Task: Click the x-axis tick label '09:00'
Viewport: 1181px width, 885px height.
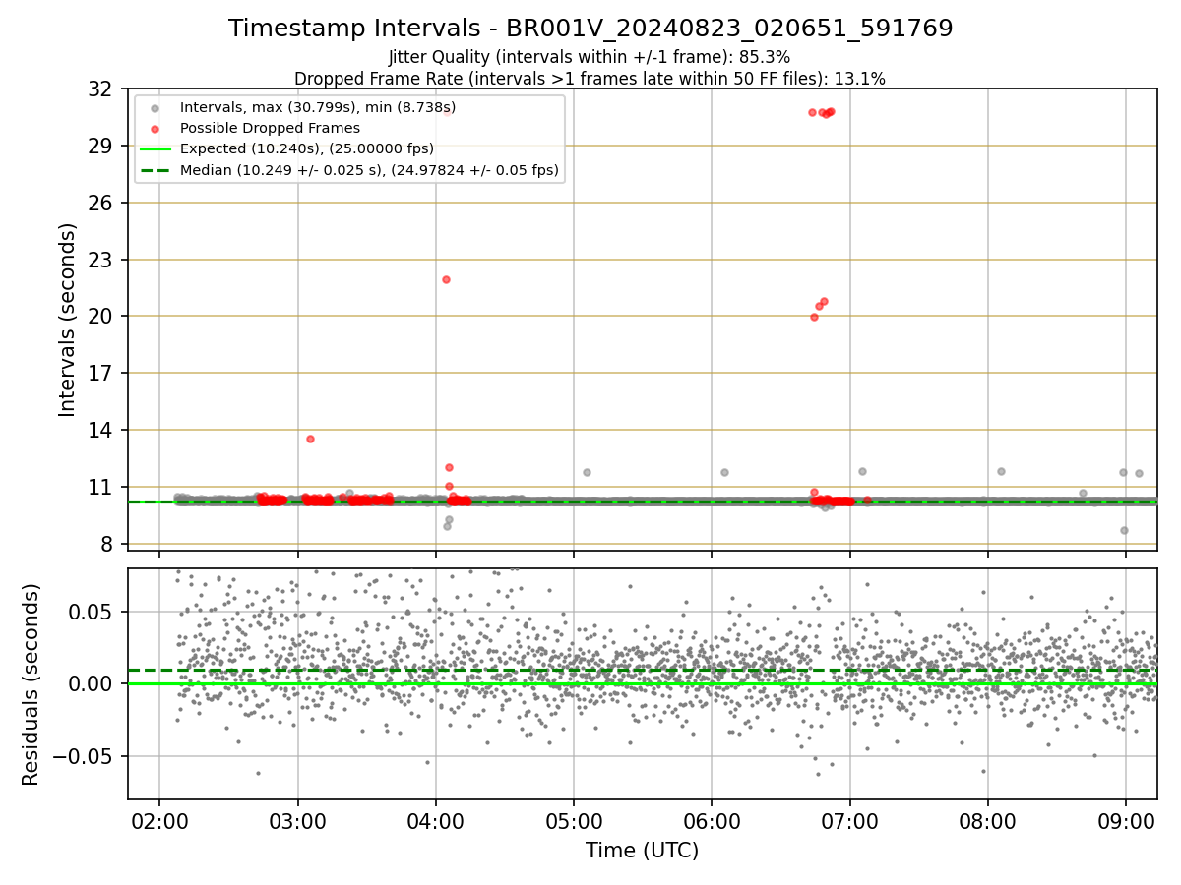Action: [1126, 822]
